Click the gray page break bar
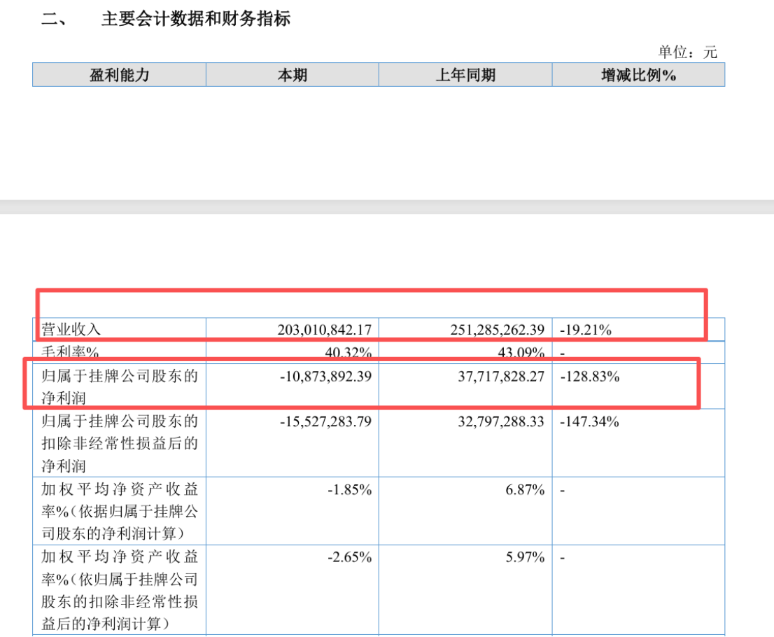Screen dimensions: 774x637 (387, 207)
